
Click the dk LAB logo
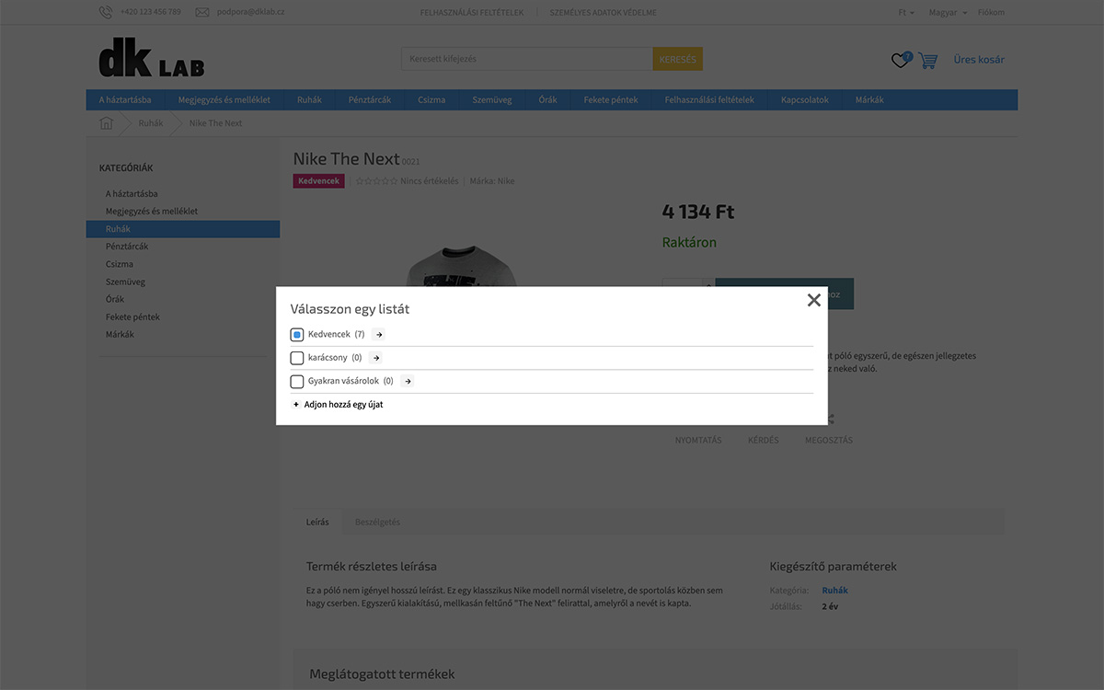click(152, 60)
